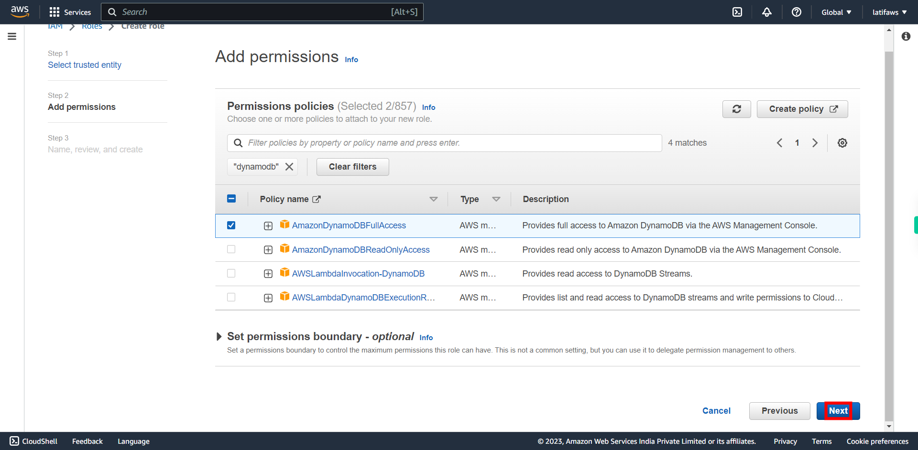Open Privacy link in footer
Image resolution: width=918 pixels, height=450 pixels.
785,441
